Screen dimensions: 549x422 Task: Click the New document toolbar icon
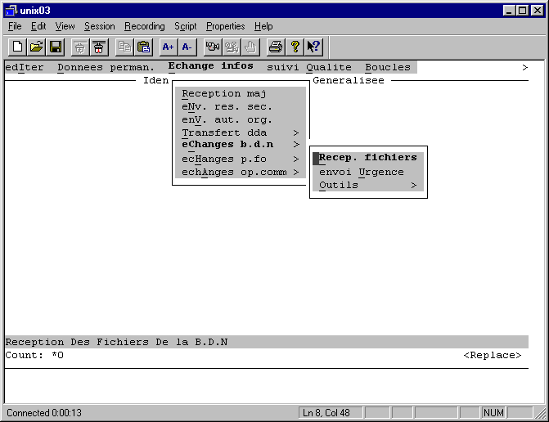[x=17, y=47]
